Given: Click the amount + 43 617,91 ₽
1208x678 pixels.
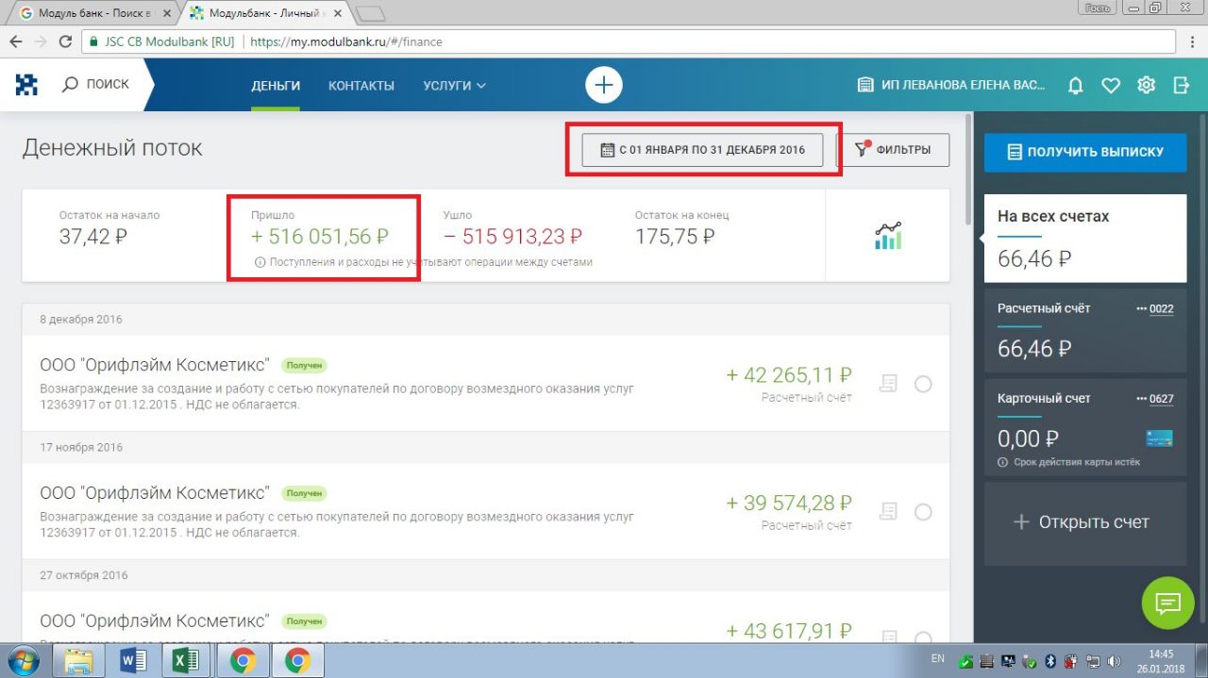Looking at the screenshot, I should tap(789, 631).
